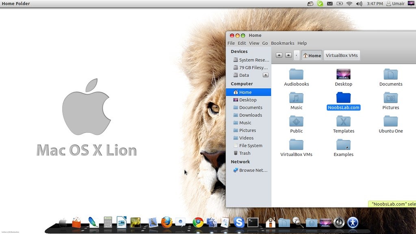Select Downloads in the sidebar
This screenshot has height=234, width=416.
coord(249,115)
